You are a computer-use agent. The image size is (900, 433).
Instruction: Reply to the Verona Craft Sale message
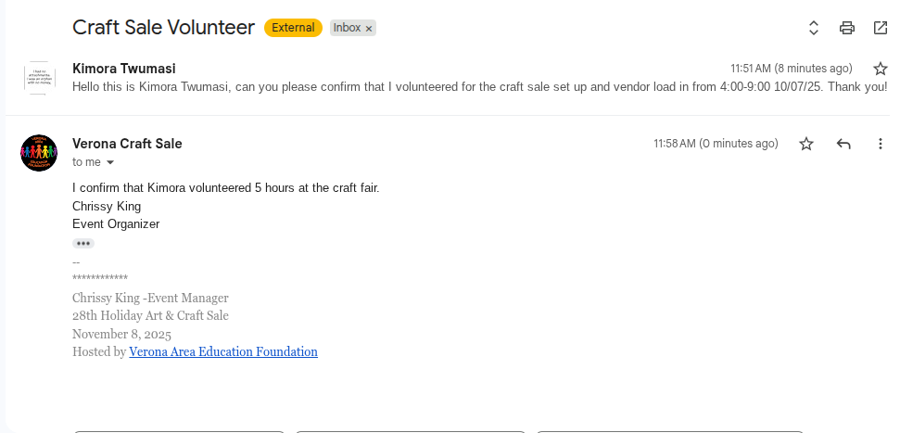(843, 144)
